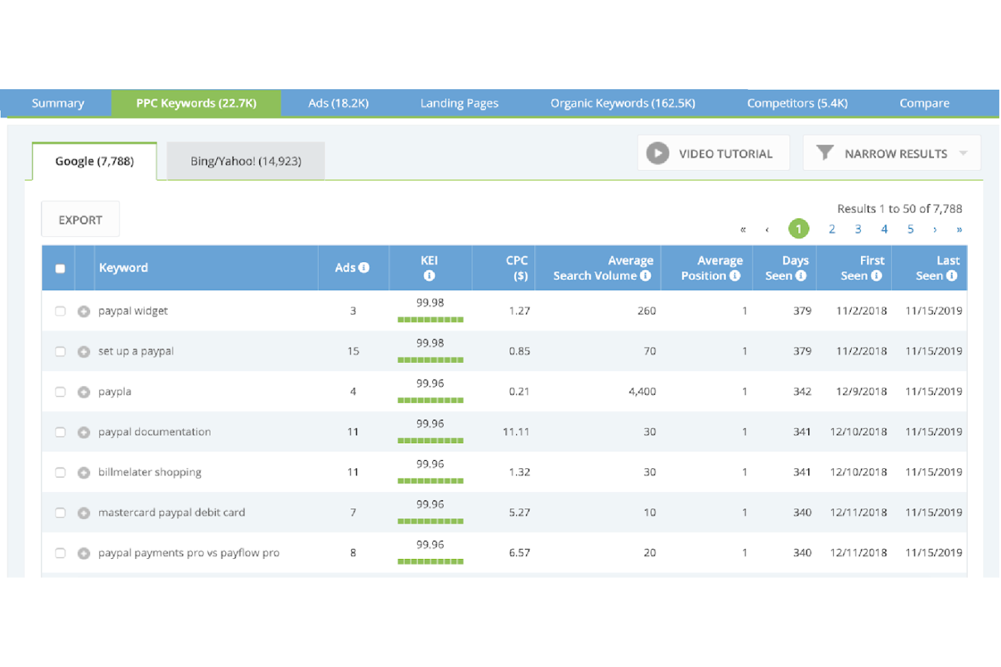Click the funnel filter icon
1001x667 pixels.
tap(824, 153)
